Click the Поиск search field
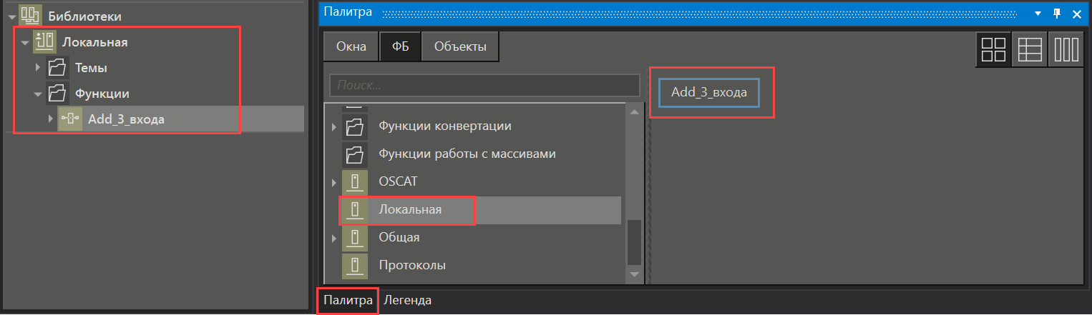Viewport: 1092px width, 315px height. pos(484,85)
